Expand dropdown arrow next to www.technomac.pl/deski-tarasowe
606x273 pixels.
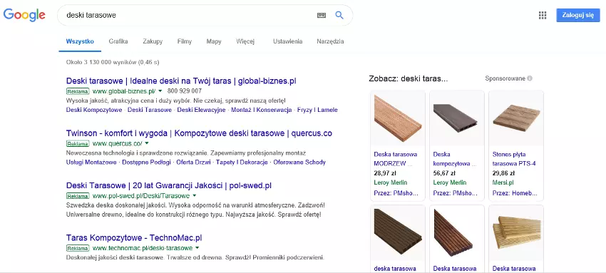point(197,247)
